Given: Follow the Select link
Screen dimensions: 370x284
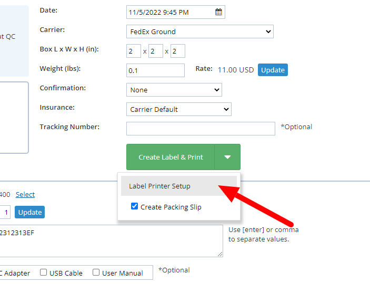Looking at the screenshot, I should coord(25,194).
